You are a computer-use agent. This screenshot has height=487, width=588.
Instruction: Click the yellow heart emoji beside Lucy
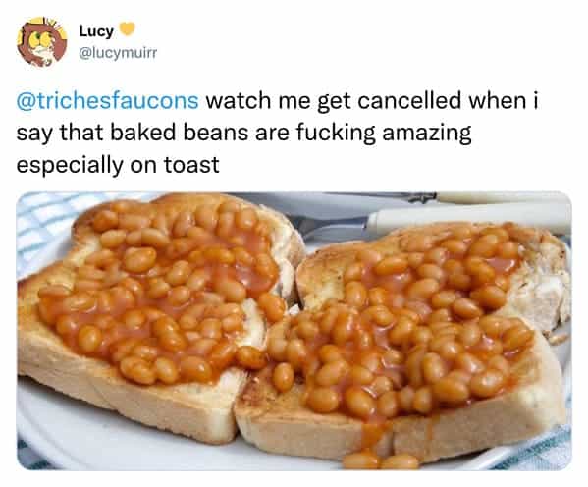coord(128,29)
